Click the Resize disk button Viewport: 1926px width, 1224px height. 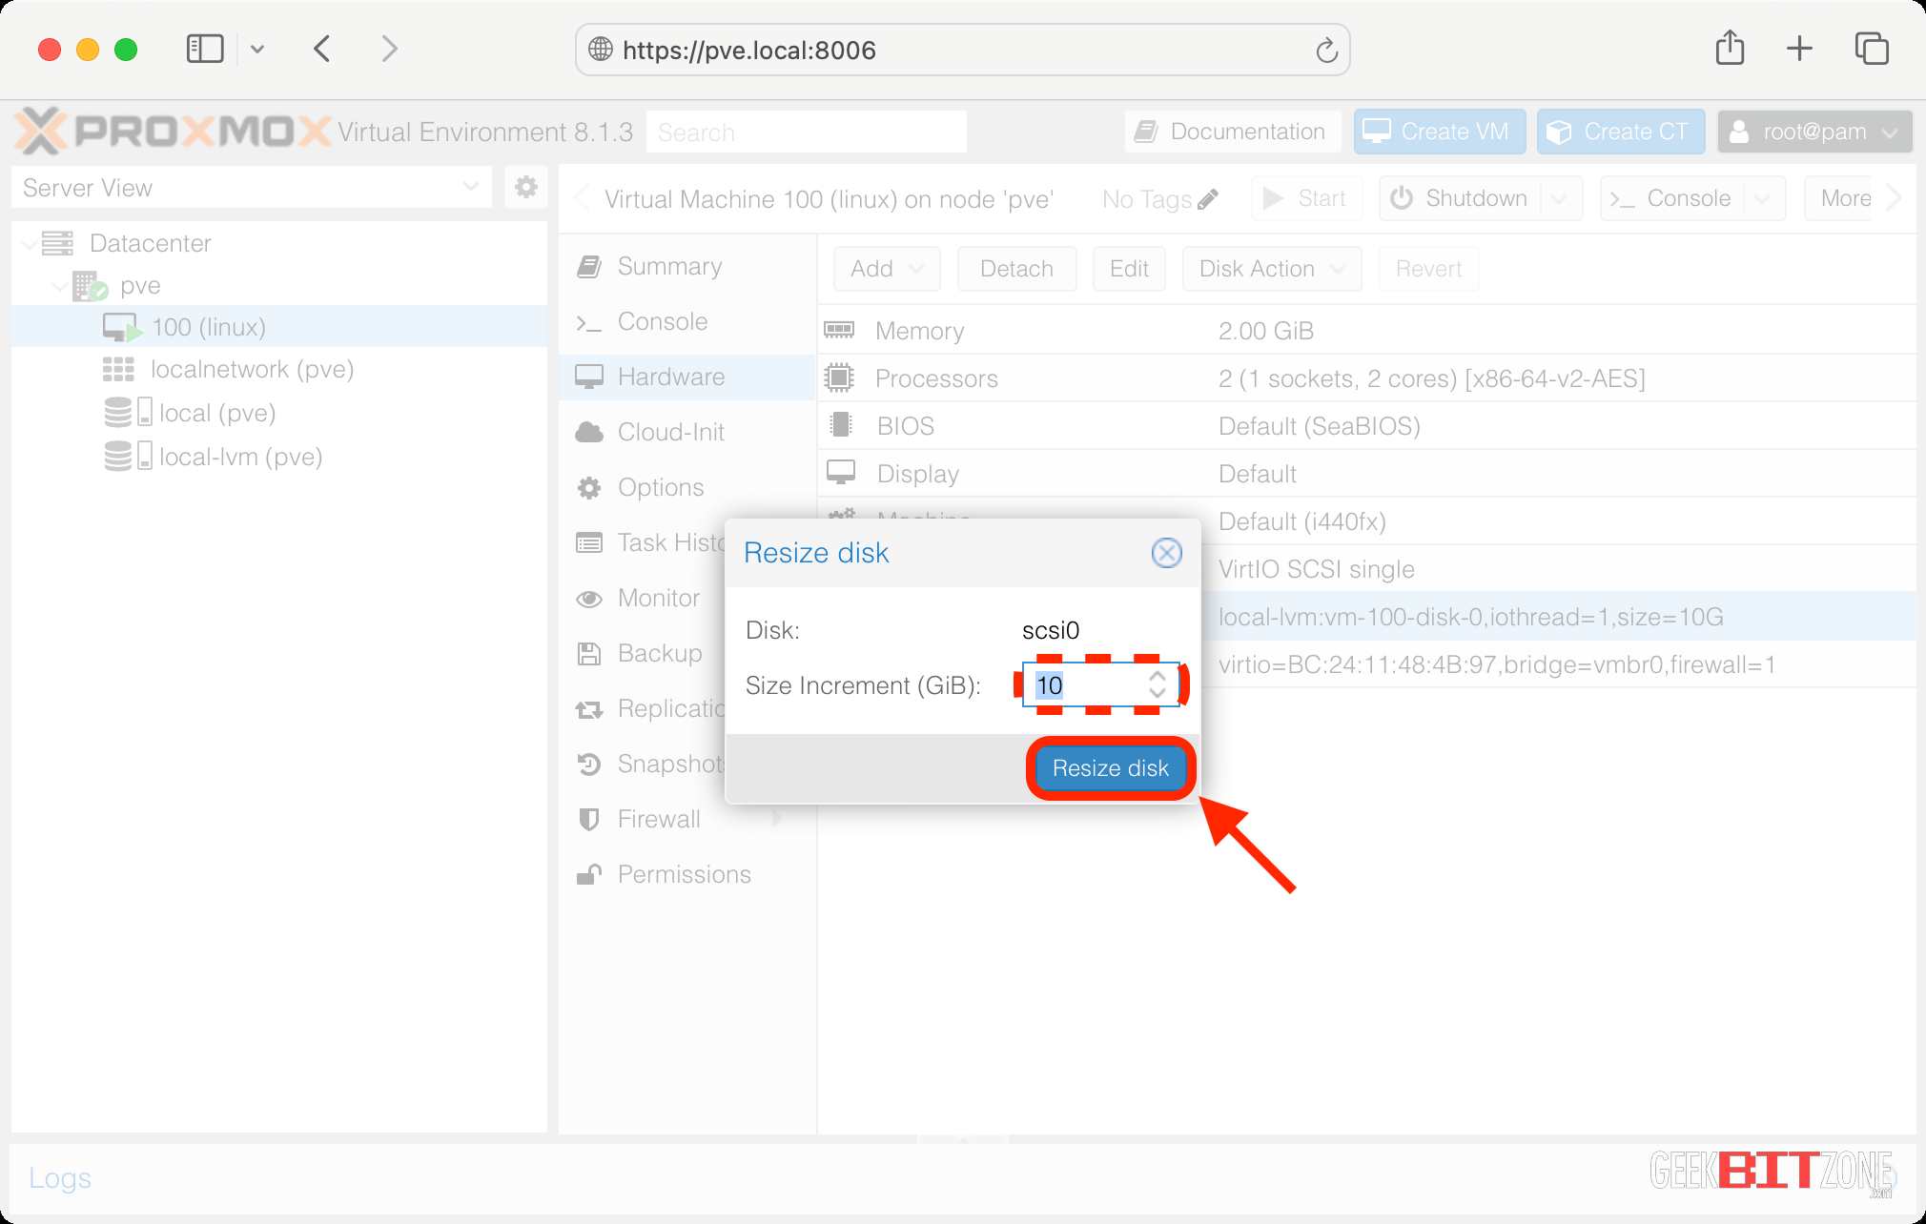click(1109, 767)
